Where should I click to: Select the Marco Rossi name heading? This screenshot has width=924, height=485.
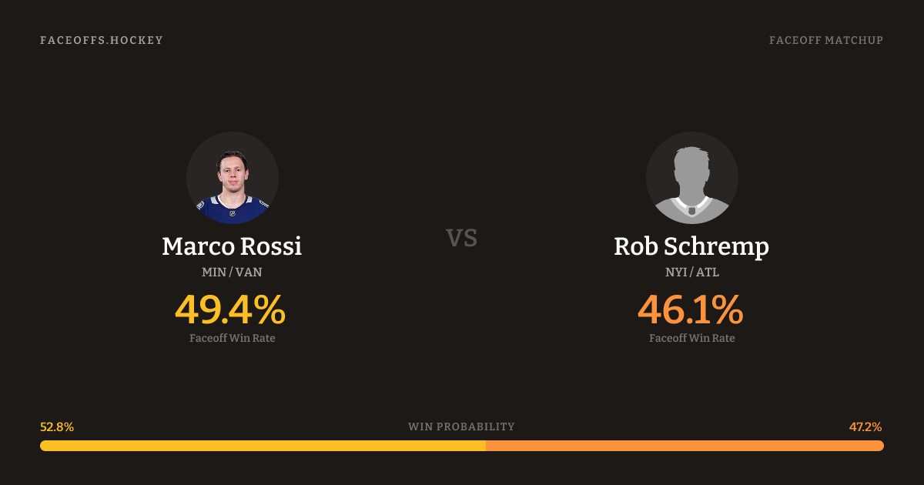(x=232, y=246)
